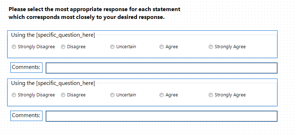Click the Strongly Agree label in first group
This screenshot has height=136, width=295.
(x=230, y=47)
